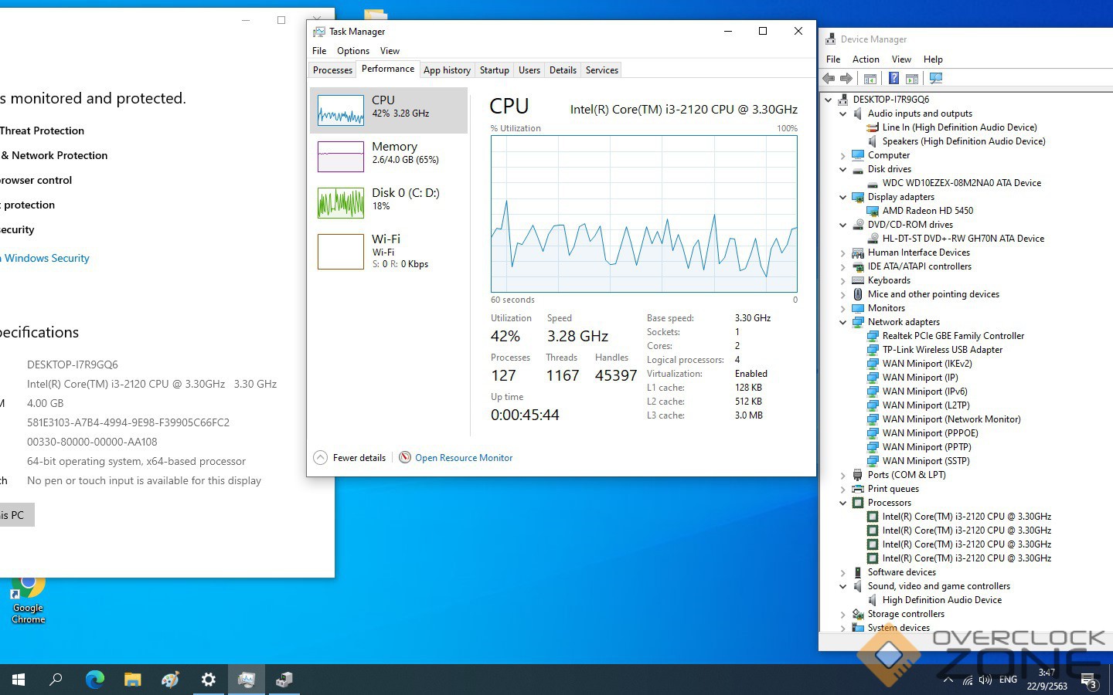
Task: Collapse the Network adapters category
Action: coord(843,322)
